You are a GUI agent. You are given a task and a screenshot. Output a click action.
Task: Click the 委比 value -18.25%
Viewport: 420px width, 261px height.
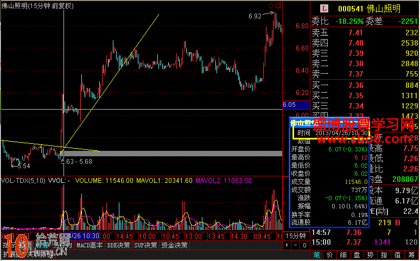point(349,21)
